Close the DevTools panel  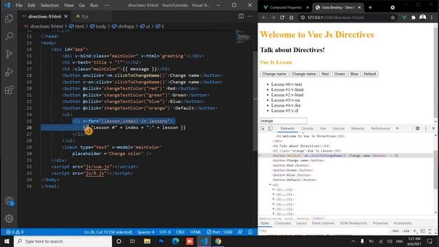pyautogui.click(x=434, y=128)
